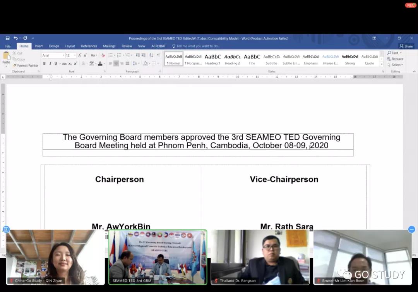Sort the selected paragraphs
This screenshot has height=292, width=418.
151,55
